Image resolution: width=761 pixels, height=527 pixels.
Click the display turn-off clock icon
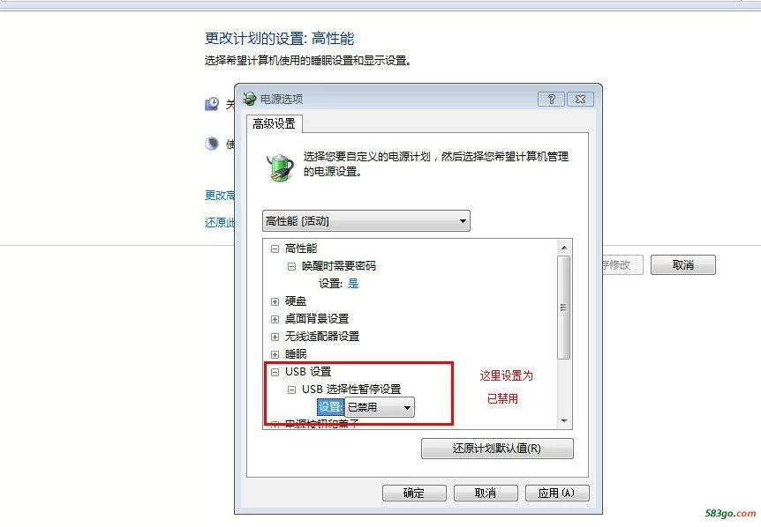(212, 104)
